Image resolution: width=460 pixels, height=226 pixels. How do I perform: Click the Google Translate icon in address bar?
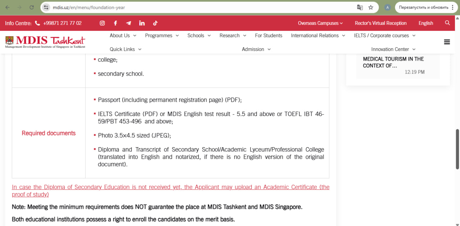pyautogui.click(x=360, y=7)
